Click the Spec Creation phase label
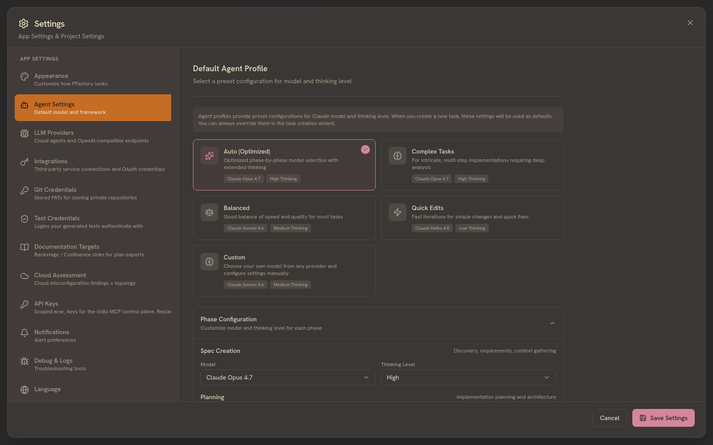Screen dimensions: 713x445 point(220,351)
